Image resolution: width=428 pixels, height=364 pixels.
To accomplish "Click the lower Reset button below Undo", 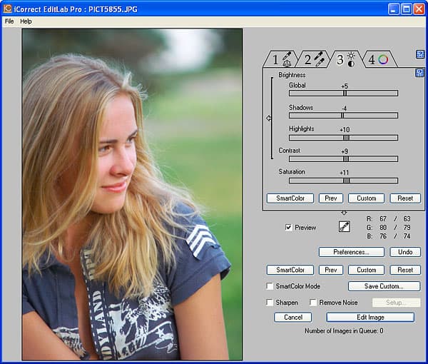I will pyautogui.click(x=405, y=270).
